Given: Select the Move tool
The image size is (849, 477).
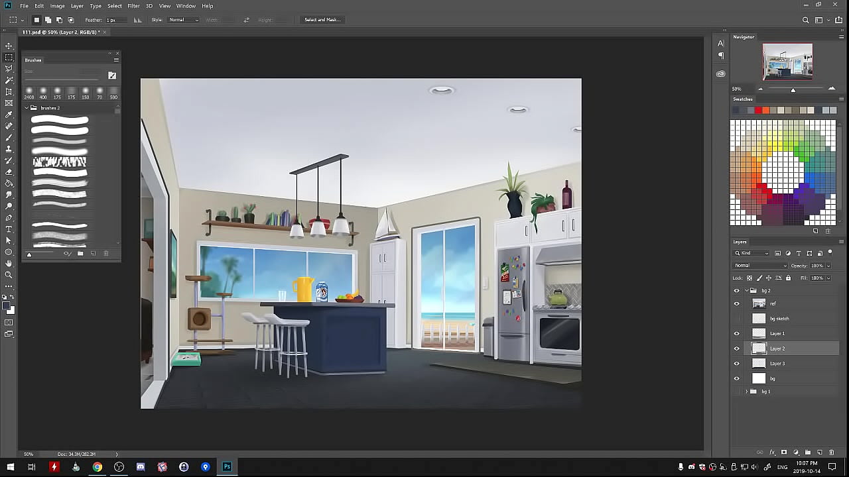Looking at the screenshot, I should tap(9, 46).
